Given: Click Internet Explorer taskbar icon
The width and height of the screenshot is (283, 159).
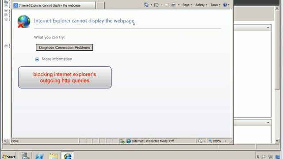Looking at the screenshot, I should coord(68,156).
